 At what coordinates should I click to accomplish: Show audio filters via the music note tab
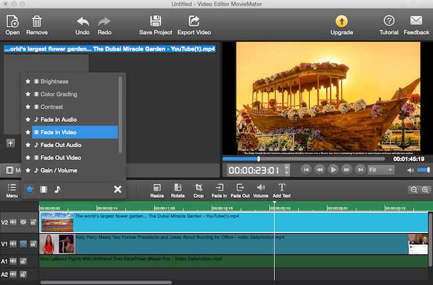(x=57, y=189)
